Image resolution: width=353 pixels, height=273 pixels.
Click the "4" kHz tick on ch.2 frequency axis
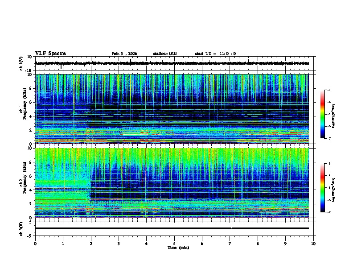31,190
